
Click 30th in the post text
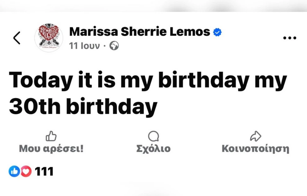click(35, 107)
